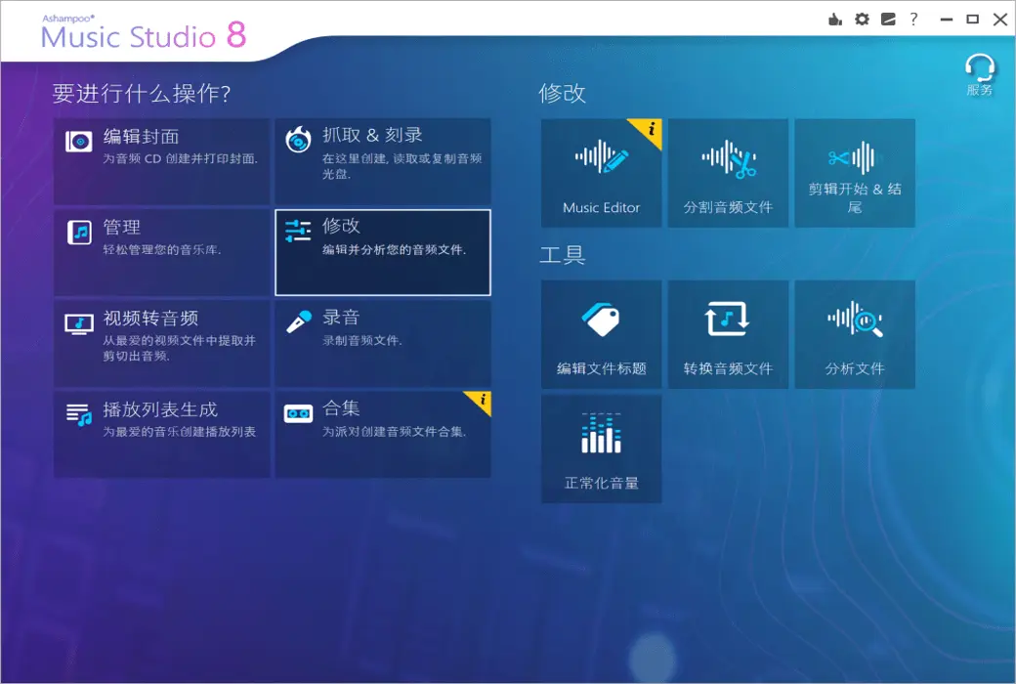Open 转换音频文件 convert audio tool
The height and width of the screenshot is (684, 1016).
pyautogui.click(x=728, y=334)
